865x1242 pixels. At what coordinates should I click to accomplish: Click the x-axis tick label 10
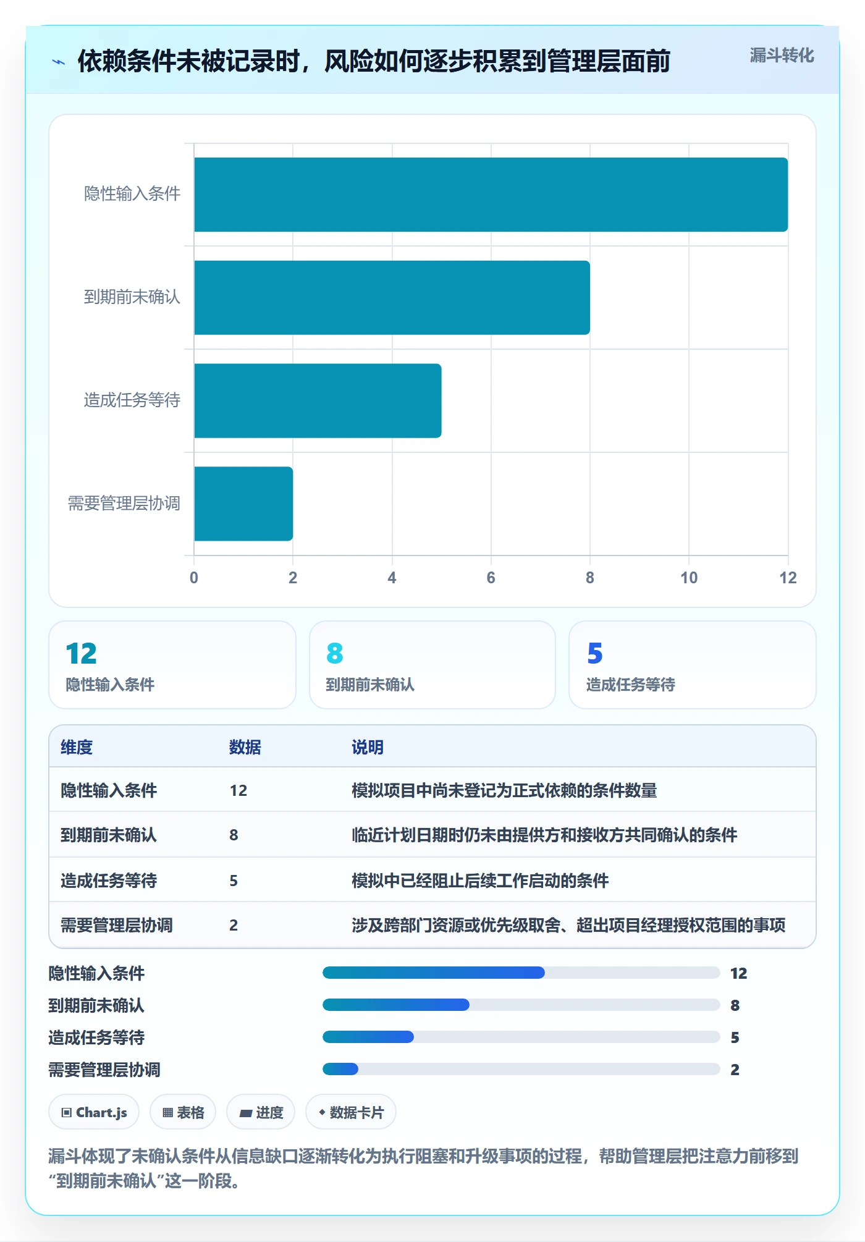pyautogui.click(x=689, y=578)
